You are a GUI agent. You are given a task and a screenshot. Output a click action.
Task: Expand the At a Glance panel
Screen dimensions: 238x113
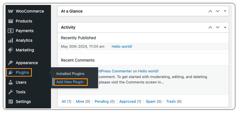click(x=225, y=11)
